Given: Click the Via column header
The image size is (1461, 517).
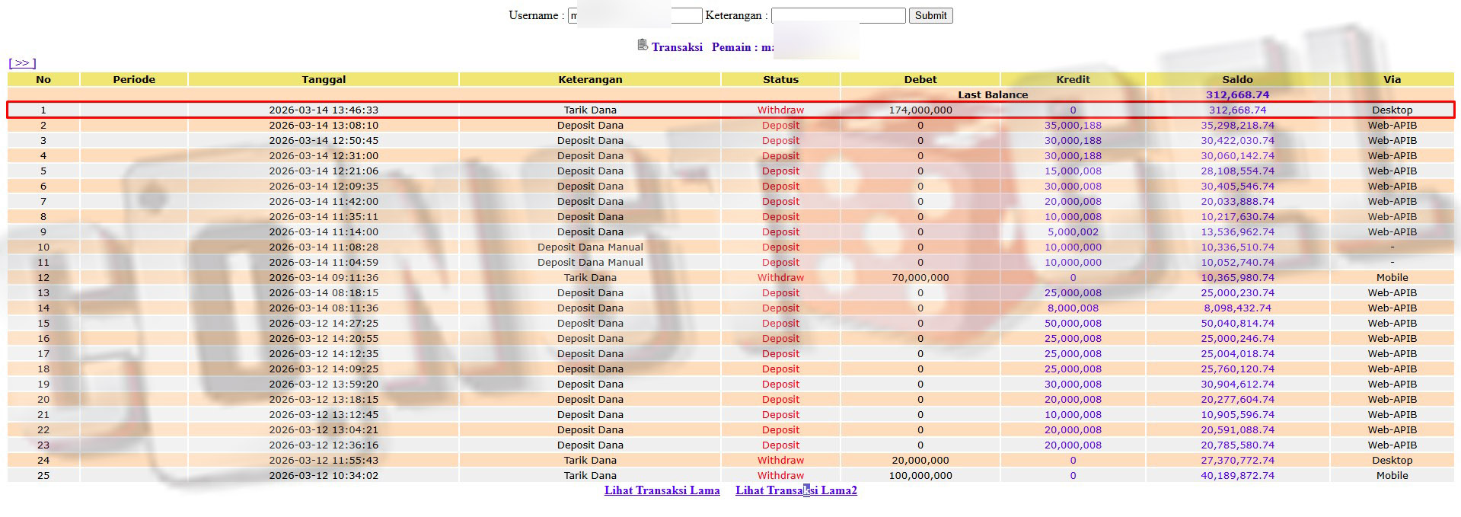Looking at the screenshot, I should (x=1392, y=79).
